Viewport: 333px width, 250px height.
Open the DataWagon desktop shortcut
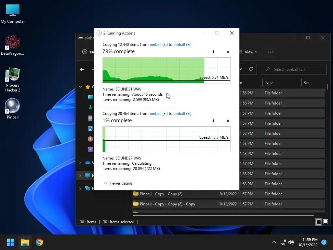click(x=13, y=45)
